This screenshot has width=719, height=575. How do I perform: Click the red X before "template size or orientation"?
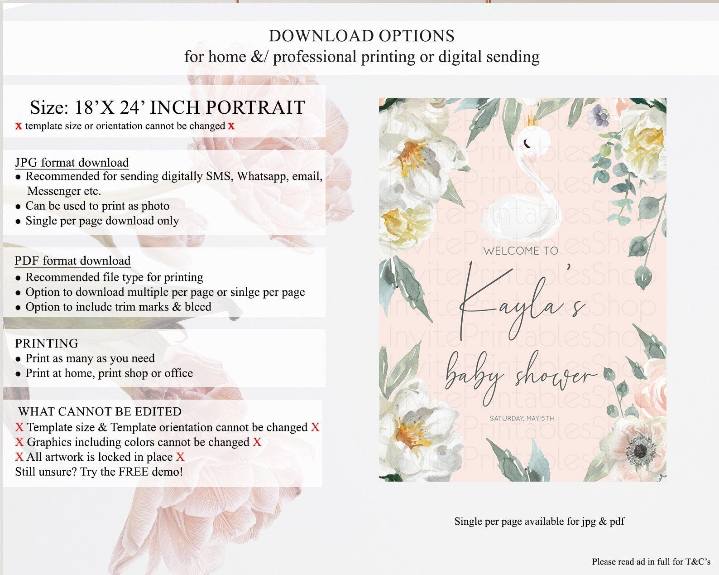coord(19,126)
